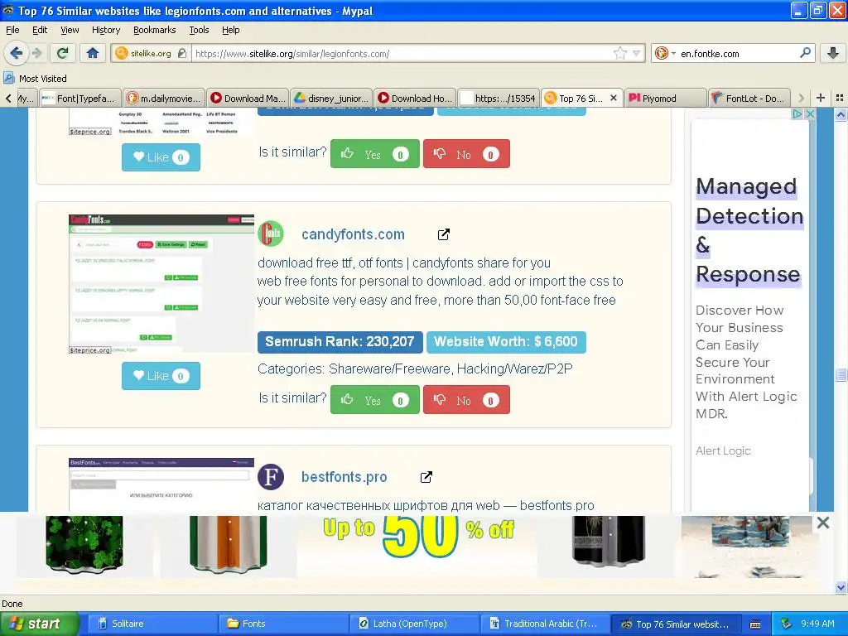Open the Managed Detection & Response ad

pos(749,230)
